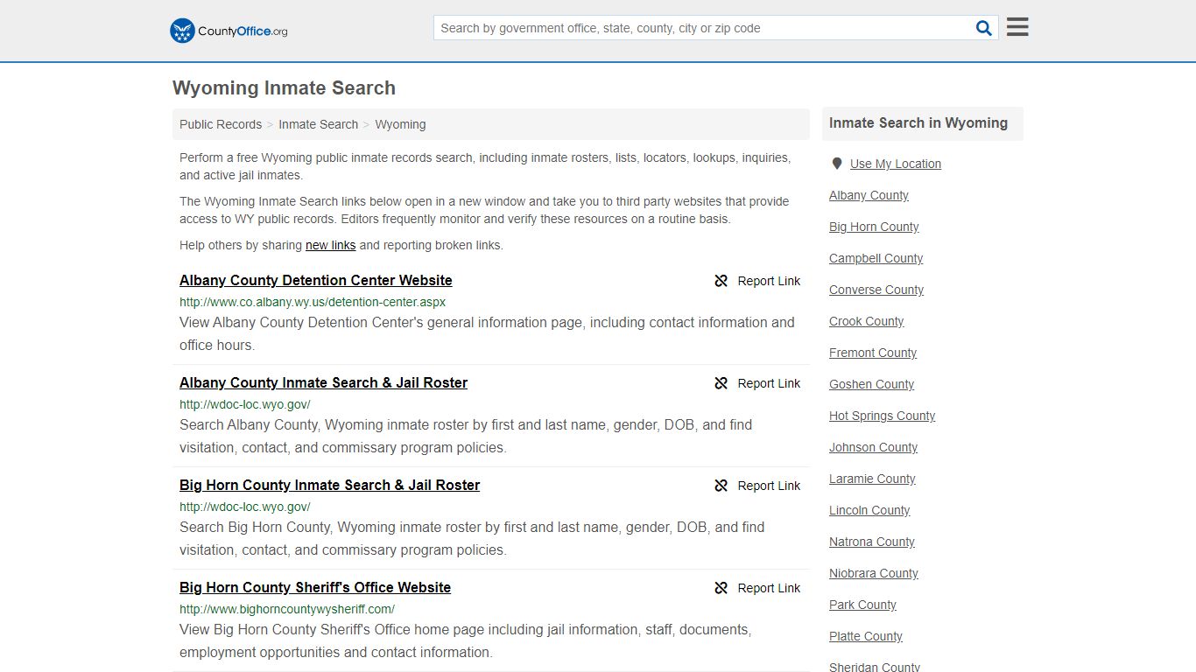Image resolution: width=1196 pixels, height=672 pixels.
Task: Visit bighorncountywysheriff.com URL
Action: click(287, 609)
